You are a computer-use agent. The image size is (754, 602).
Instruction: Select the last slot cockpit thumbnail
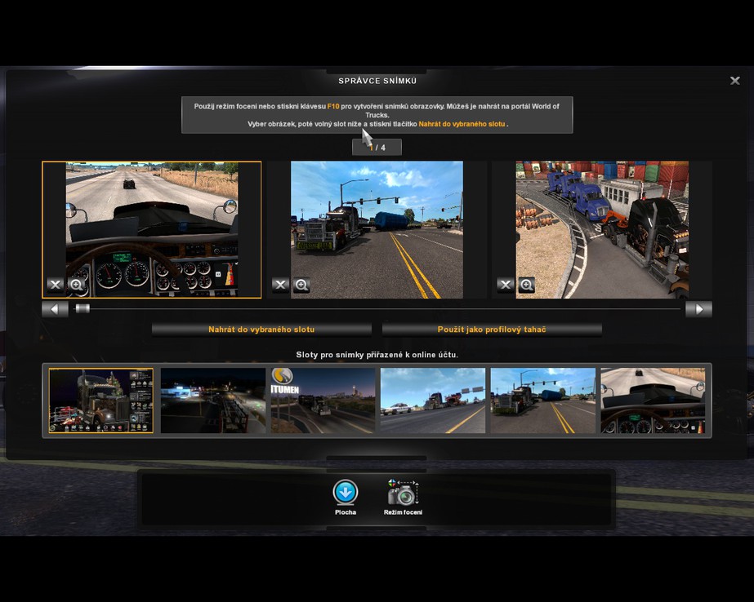pos(653,401)
